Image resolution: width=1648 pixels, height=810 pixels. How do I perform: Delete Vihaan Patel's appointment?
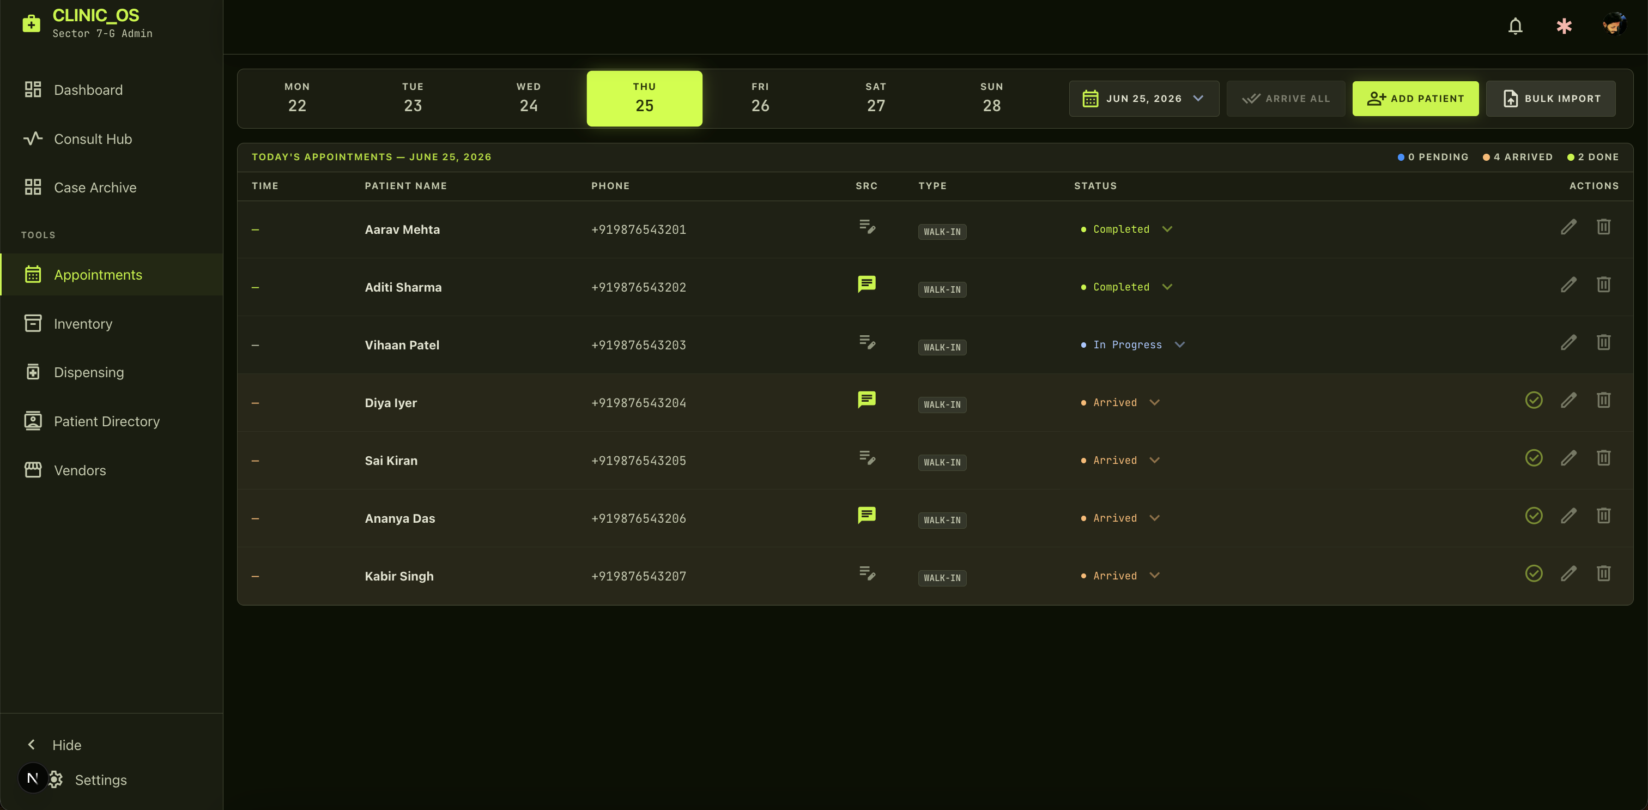[x=1603, y=342]
